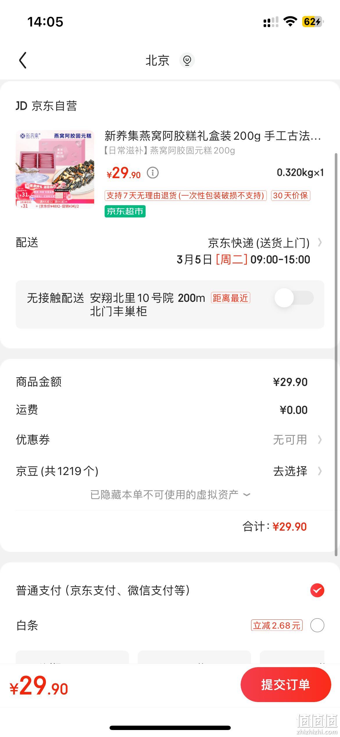Tap the 北京 title label

pos(157,61)
